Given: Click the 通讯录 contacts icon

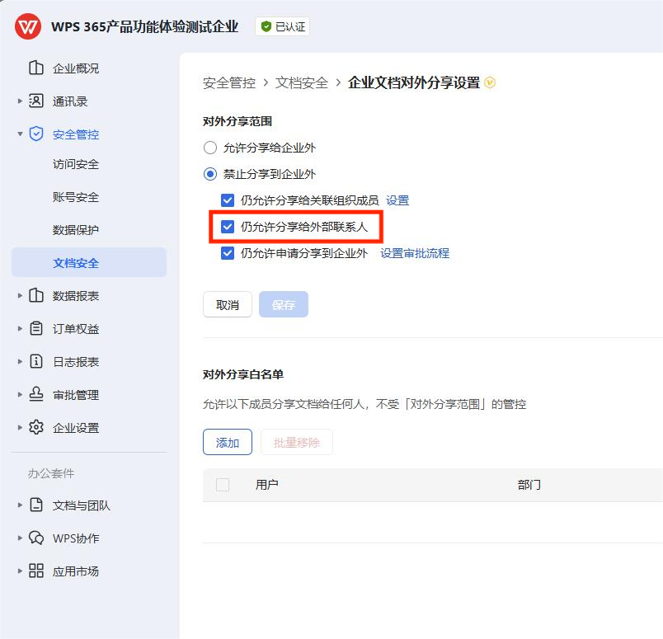Looking at the screenshot, I should (36, 101).
